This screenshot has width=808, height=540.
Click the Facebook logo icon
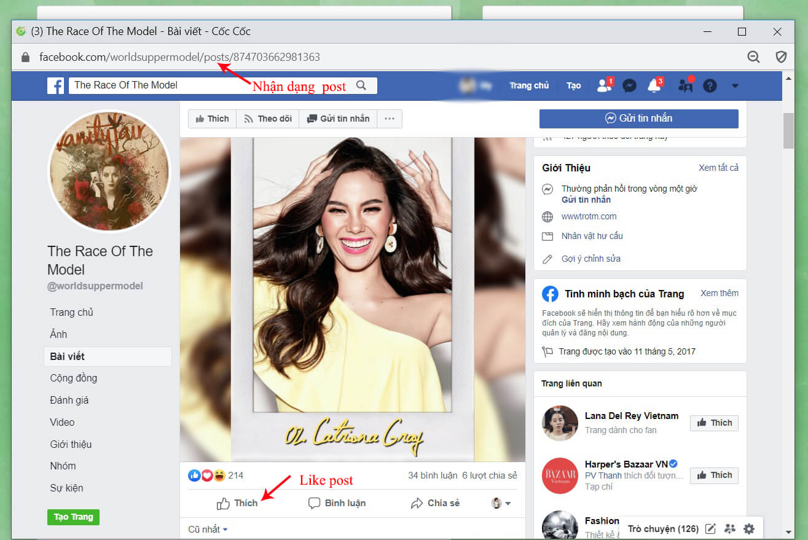55,85
